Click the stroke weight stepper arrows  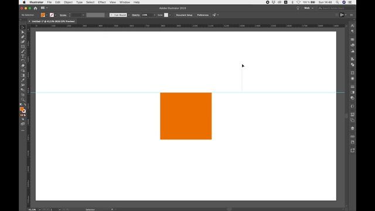click(70, 15)
